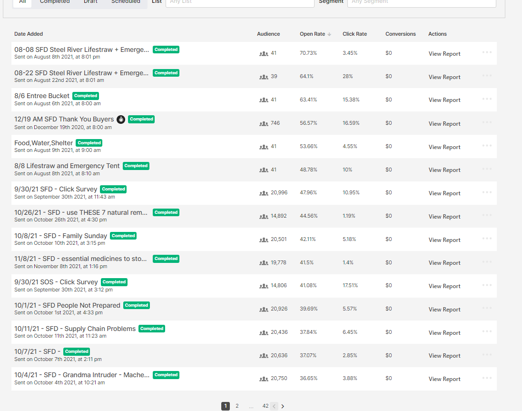Open more actions for 10/4/21 Grandma Intruder campaign

[x=487, y=378]
